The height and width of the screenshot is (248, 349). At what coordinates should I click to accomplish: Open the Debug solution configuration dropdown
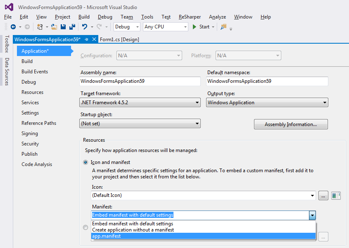tap(127, 27)
